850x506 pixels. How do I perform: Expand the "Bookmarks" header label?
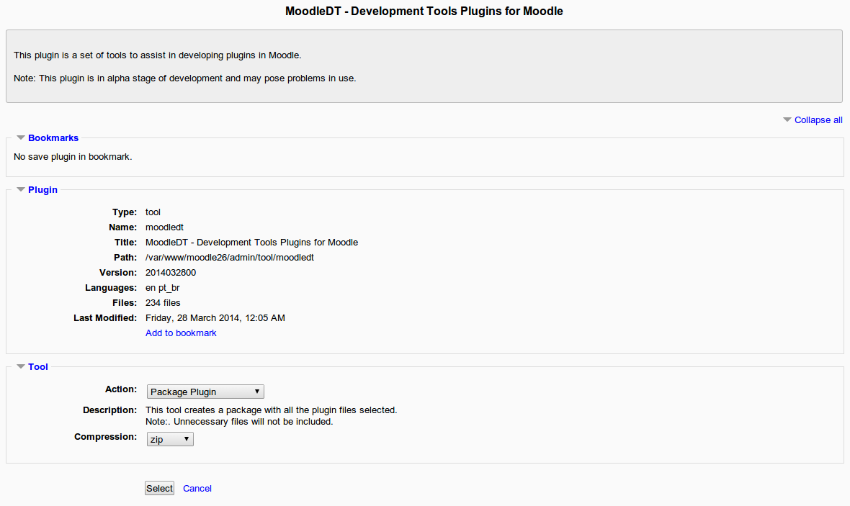[53, 137]
